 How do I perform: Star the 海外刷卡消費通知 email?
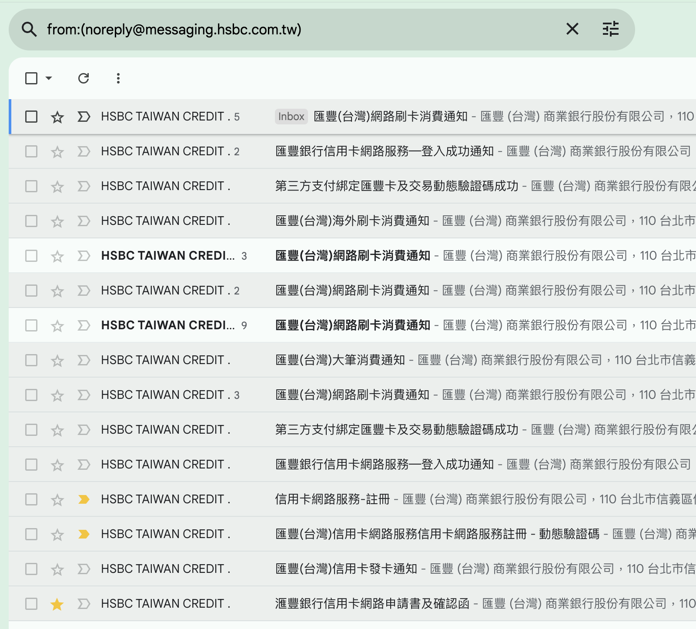[57, 221]
